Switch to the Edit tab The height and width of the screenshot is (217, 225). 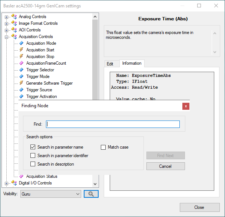click(x=110, y=64)
